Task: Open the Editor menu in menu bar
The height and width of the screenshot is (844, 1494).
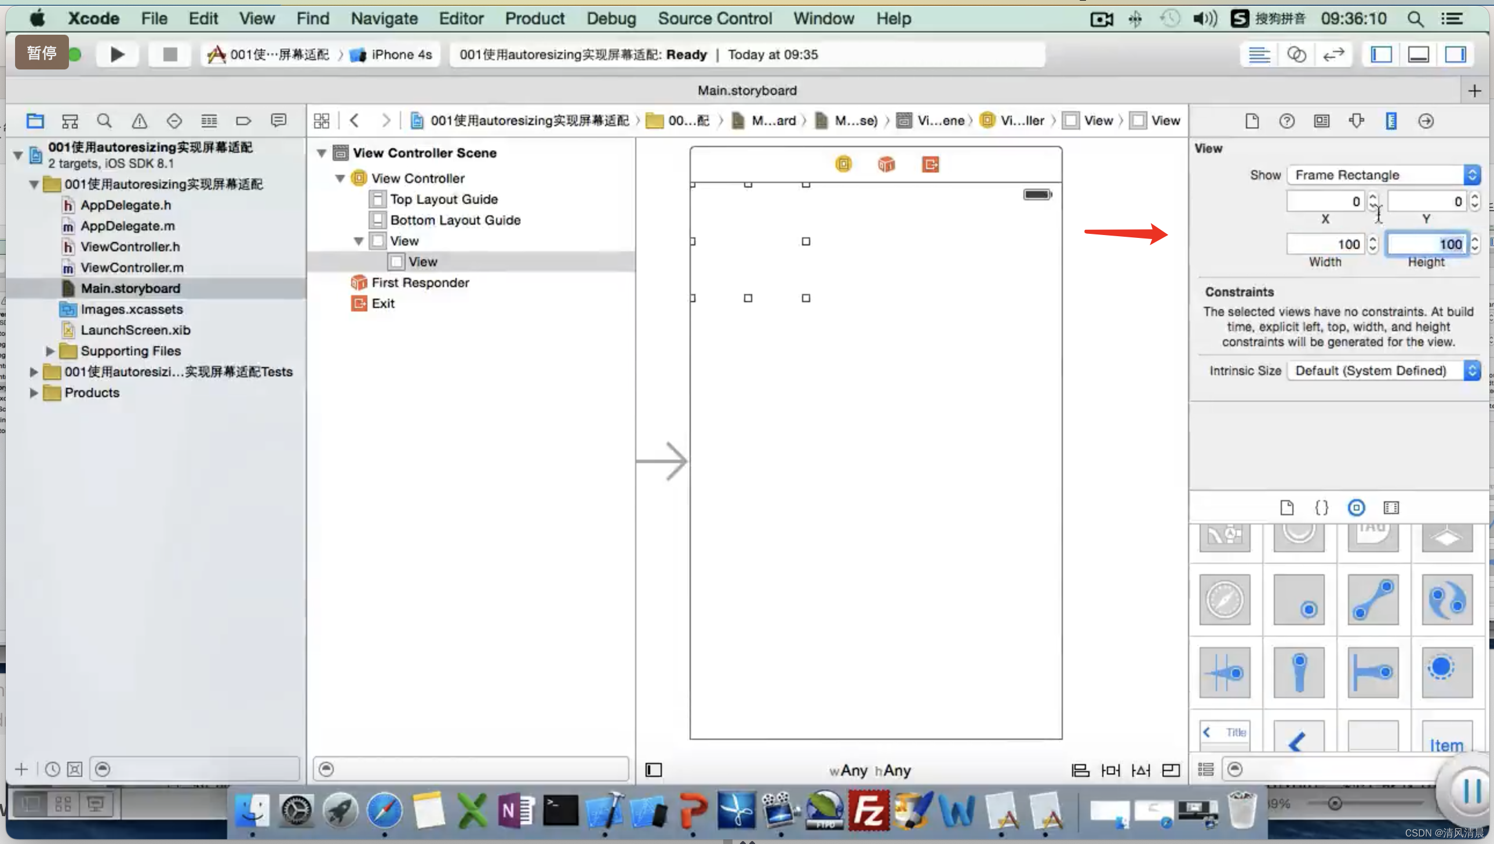Action: click(460, 19)
